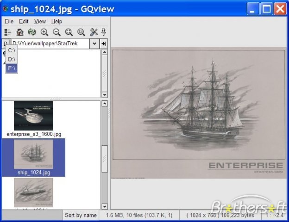
Task: Select ship_1024.jpg thumbnail image
Action: click(33, 154)
